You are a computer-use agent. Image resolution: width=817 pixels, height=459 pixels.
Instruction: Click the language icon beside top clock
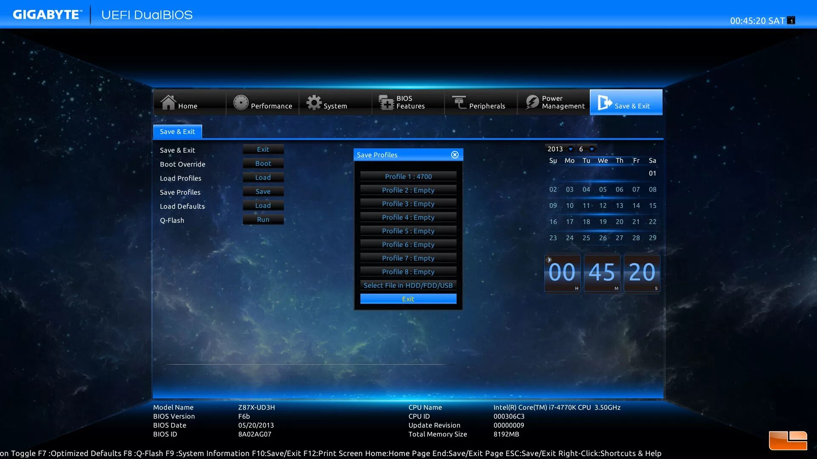pyautogui.click(x=791, y=20)
